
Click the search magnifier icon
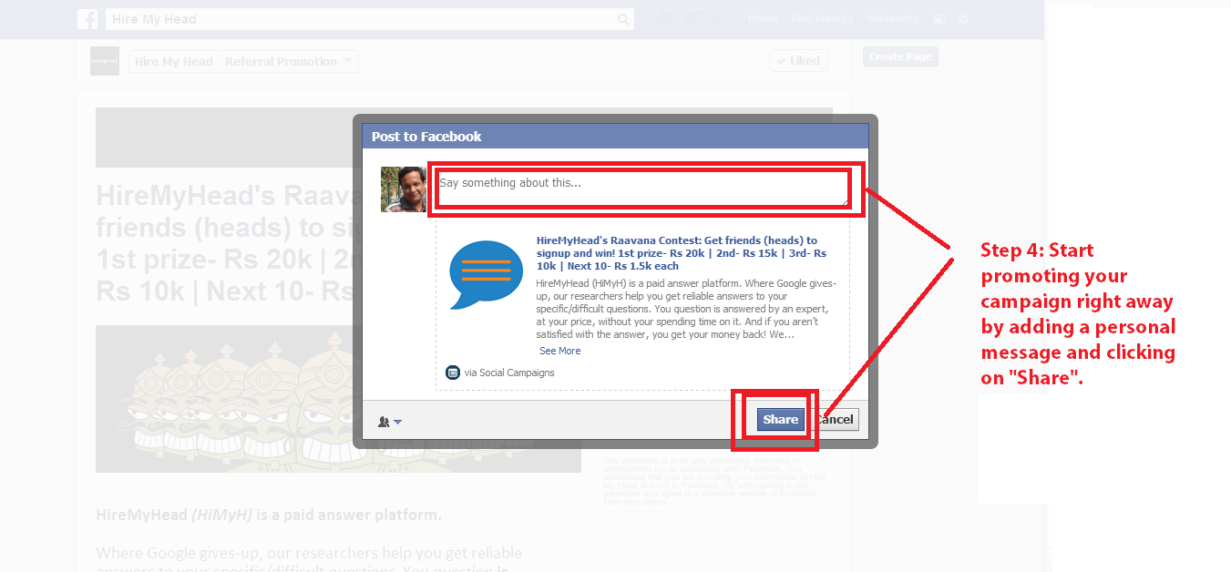click(623, 19)
